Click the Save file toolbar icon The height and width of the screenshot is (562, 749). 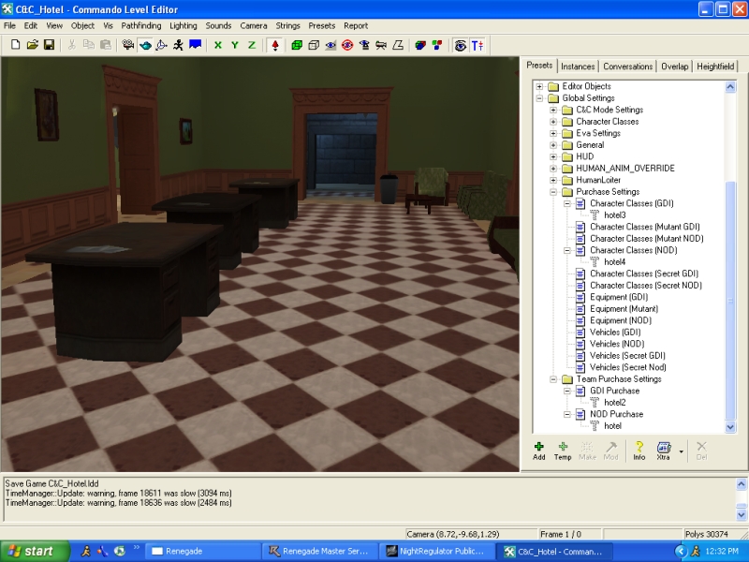(49, 45)
